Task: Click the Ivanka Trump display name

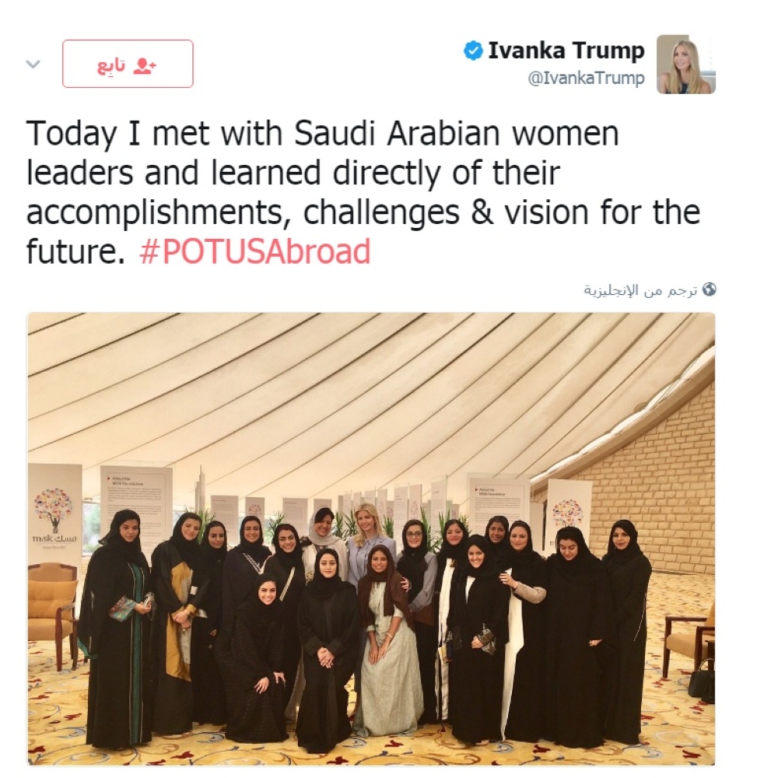Action: (566, 51)
